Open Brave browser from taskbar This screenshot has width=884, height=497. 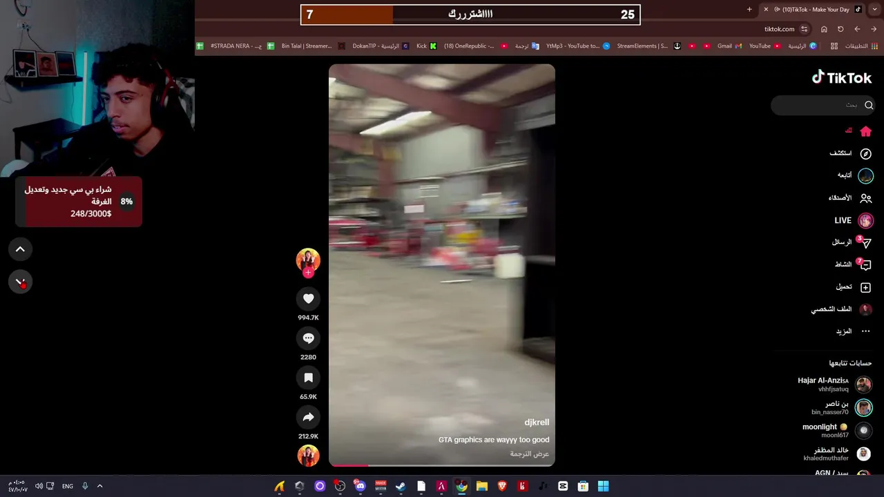click(x=502, y=486)
